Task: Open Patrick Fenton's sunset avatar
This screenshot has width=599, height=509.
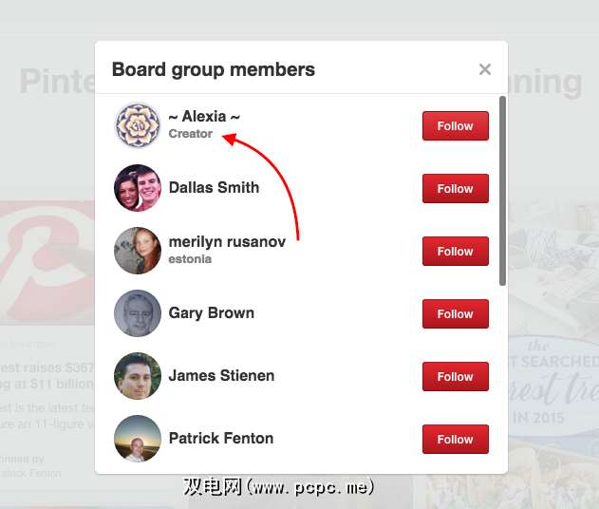Action: [138, 439]
